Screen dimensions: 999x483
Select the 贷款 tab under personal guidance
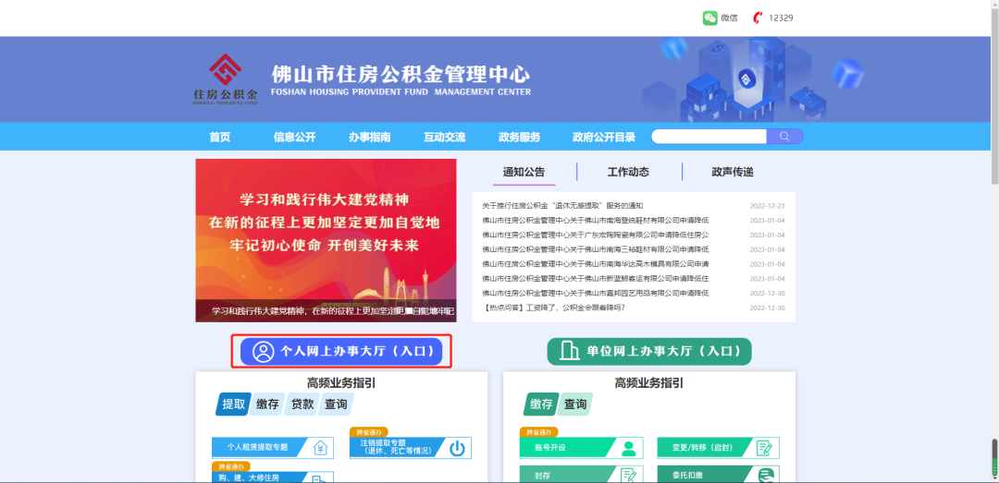[302, 405]
